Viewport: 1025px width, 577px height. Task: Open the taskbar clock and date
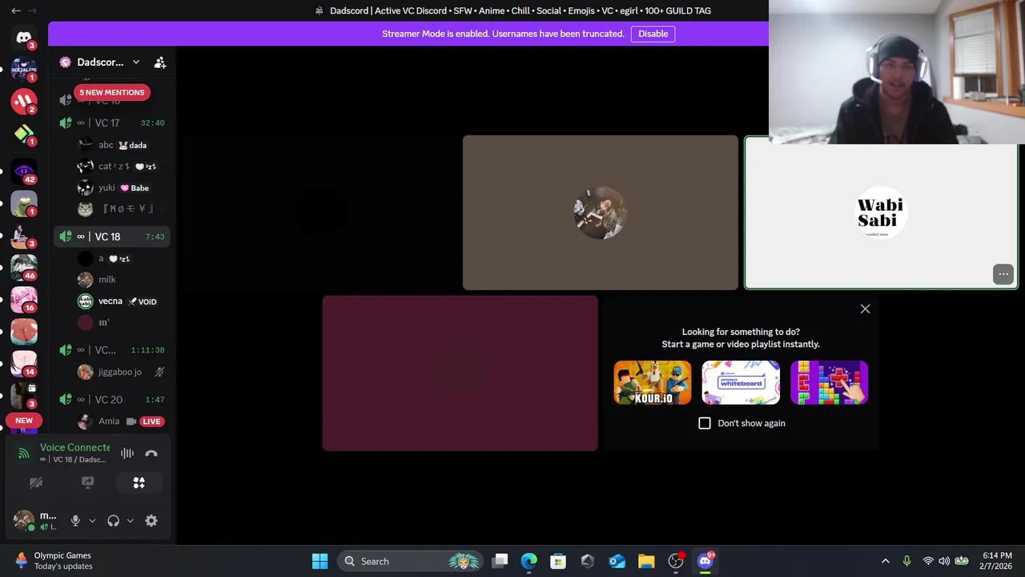coord(996,561)
